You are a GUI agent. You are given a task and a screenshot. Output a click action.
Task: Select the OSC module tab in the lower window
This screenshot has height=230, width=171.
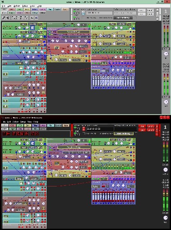click(12, 125)
